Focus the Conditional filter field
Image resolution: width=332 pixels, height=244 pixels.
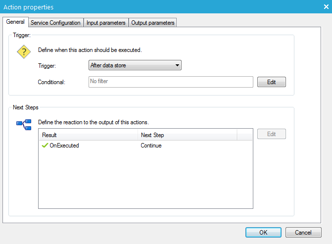(170, 82)
